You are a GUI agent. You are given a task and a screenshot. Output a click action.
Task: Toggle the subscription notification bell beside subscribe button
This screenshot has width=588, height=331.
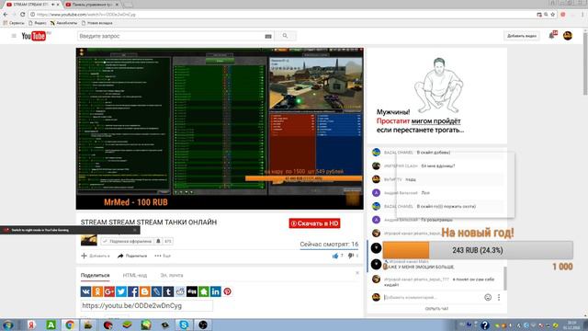point(158,241)
